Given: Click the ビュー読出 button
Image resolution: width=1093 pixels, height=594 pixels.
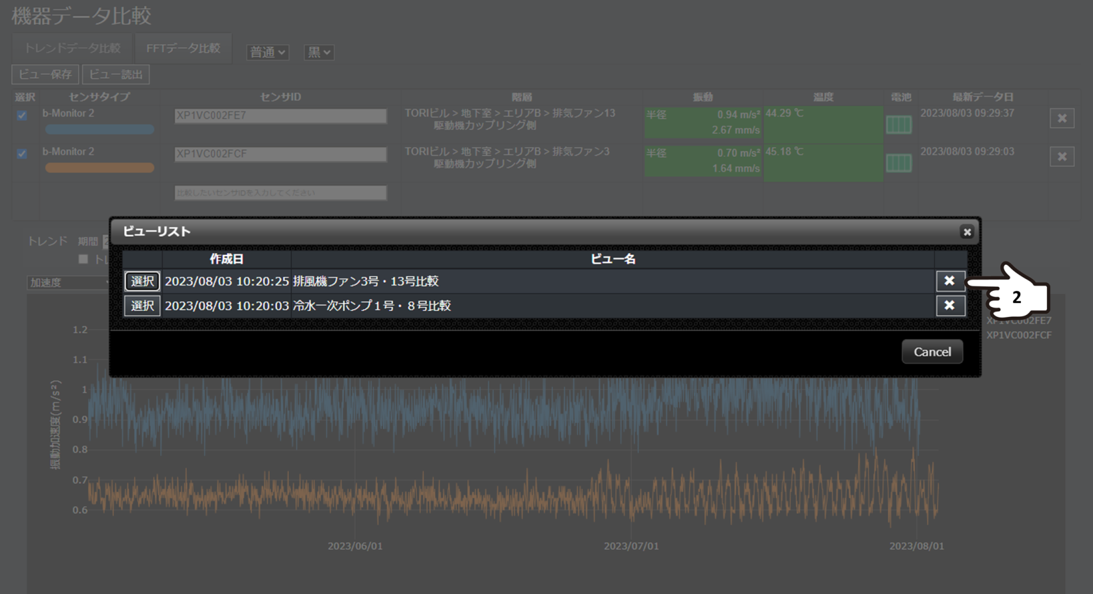Looking at the screenshot, I should click(x=116, y=74).
